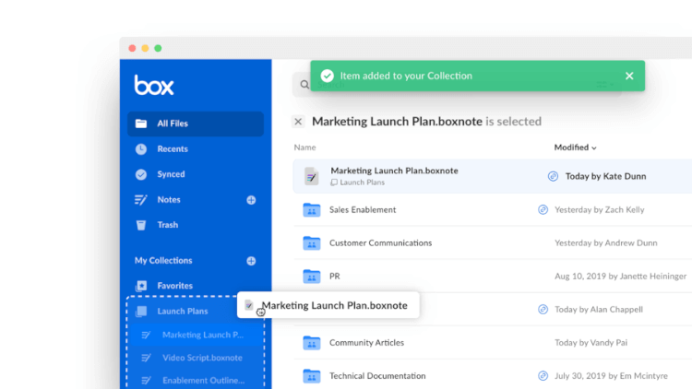Expand the Launch Plans collection

[182, 312]
